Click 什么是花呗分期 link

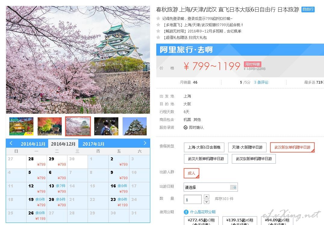pos(203,212)
